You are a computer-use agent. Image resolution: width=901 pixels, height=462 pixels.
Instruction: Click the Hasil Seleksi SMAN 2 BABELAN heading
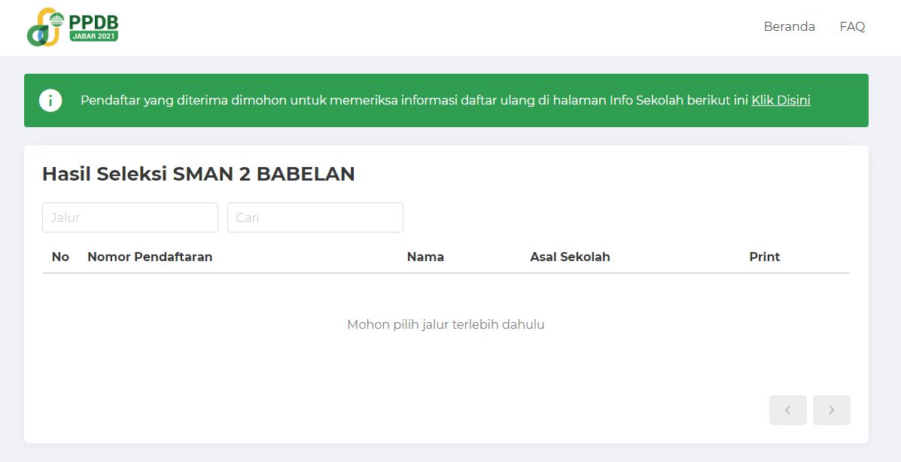coord(198,174)
